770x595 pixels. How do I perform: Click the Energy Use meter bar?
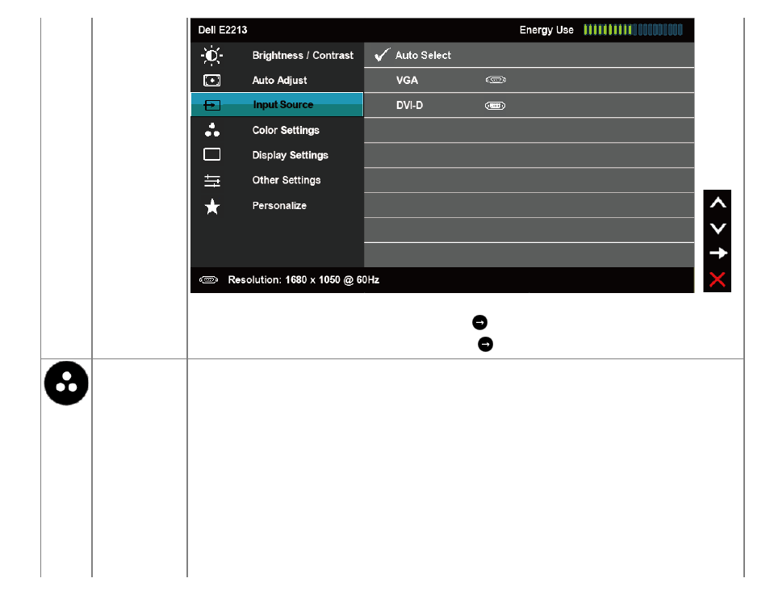[633, 30]
